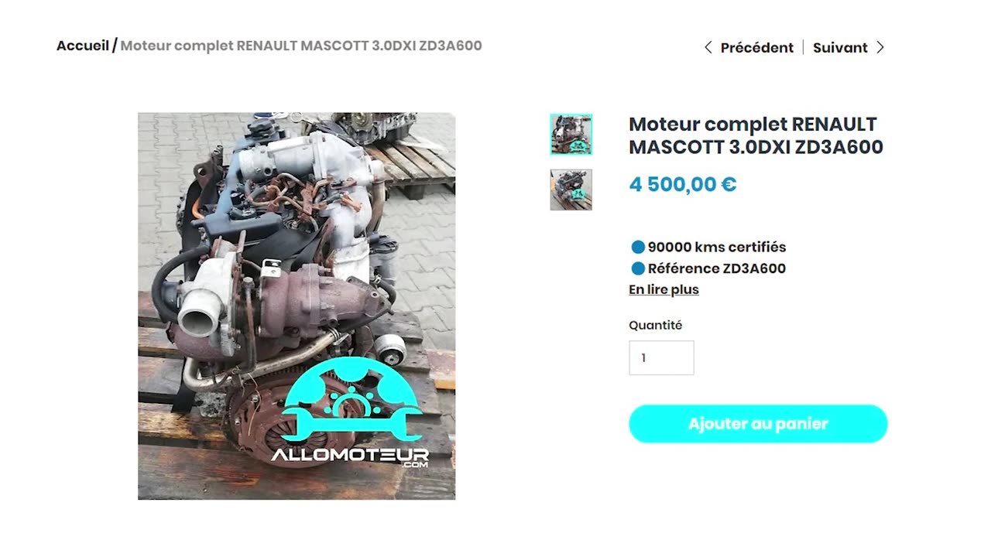
Task: Click the current page breadcrumb text
Action: (x=301, y=46)
